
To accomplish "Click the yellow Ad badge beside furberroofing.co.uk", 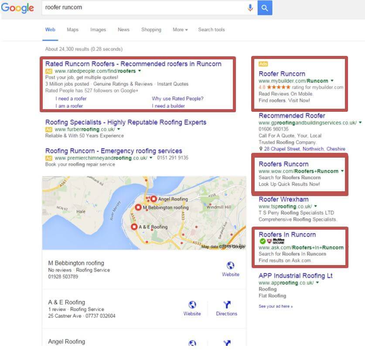I will click(x=49, y=129).
